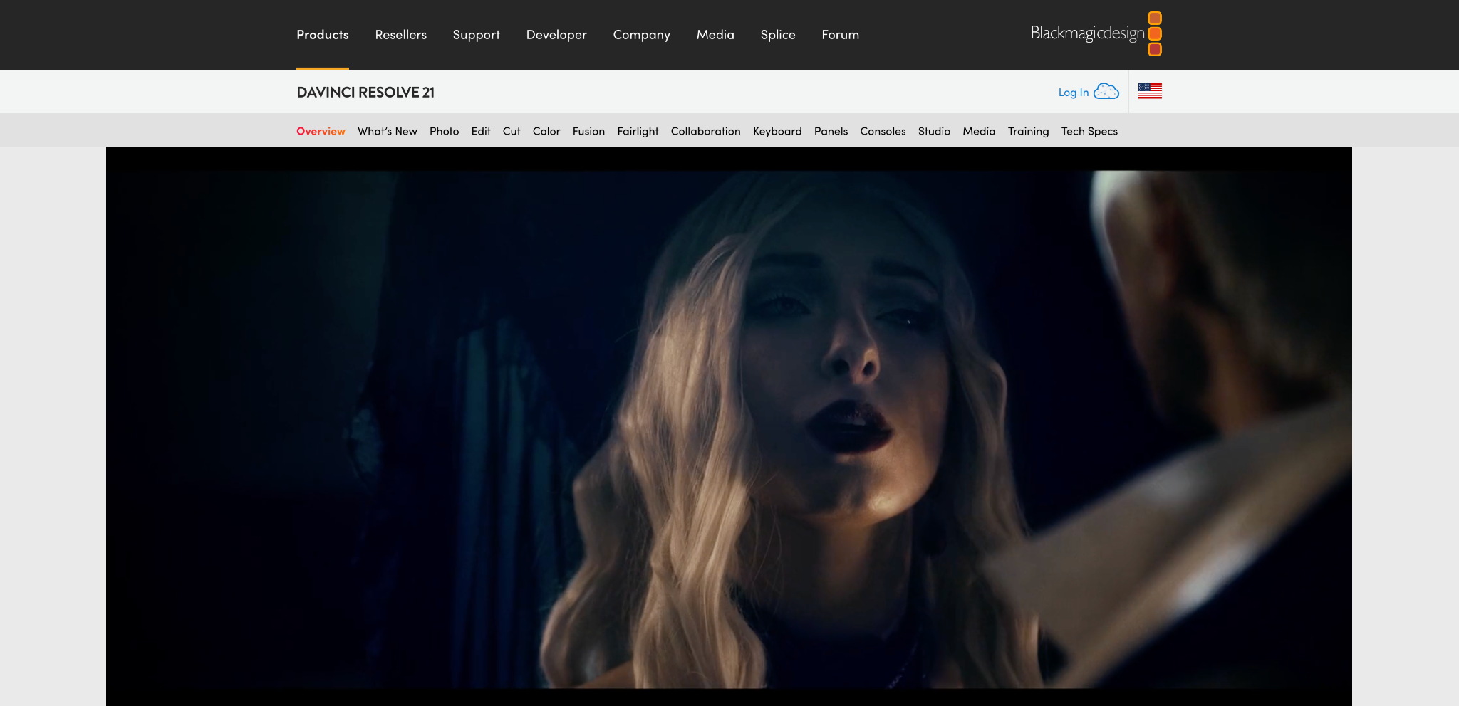Open the Products menu

323,35
